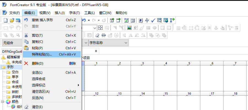Open the 无组合 combo box
Screen dimensions: 248x110
click(12, 43)
